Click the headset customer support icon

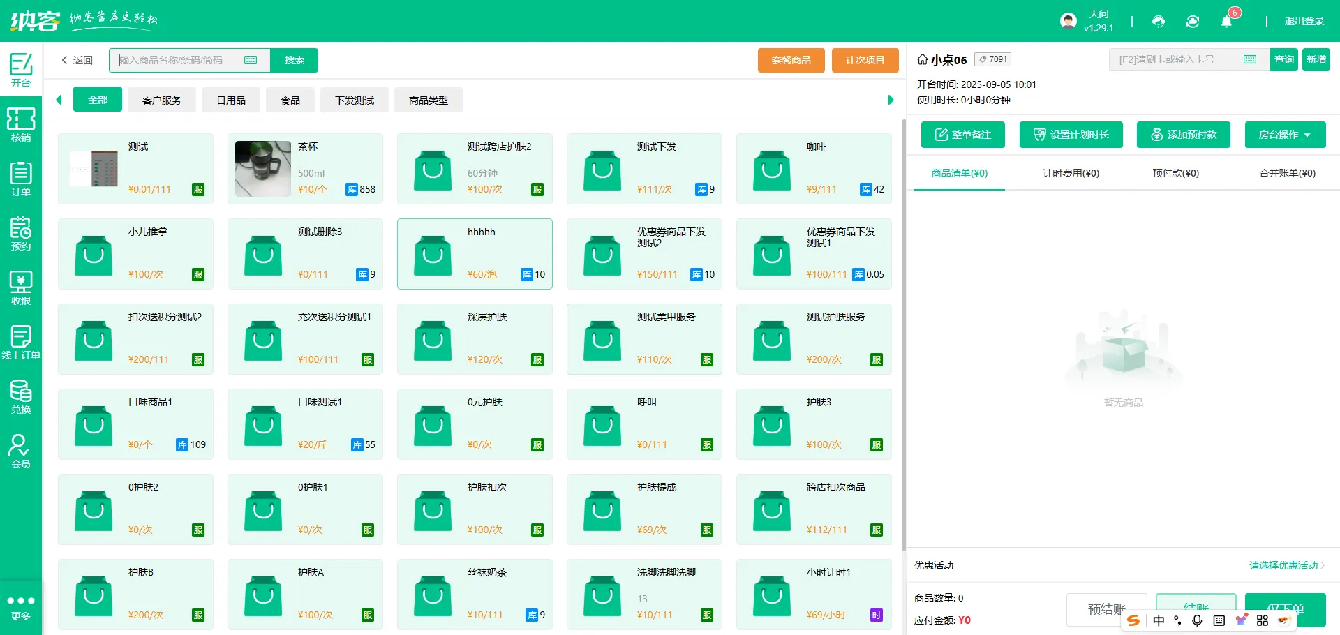pos(1159,22)
